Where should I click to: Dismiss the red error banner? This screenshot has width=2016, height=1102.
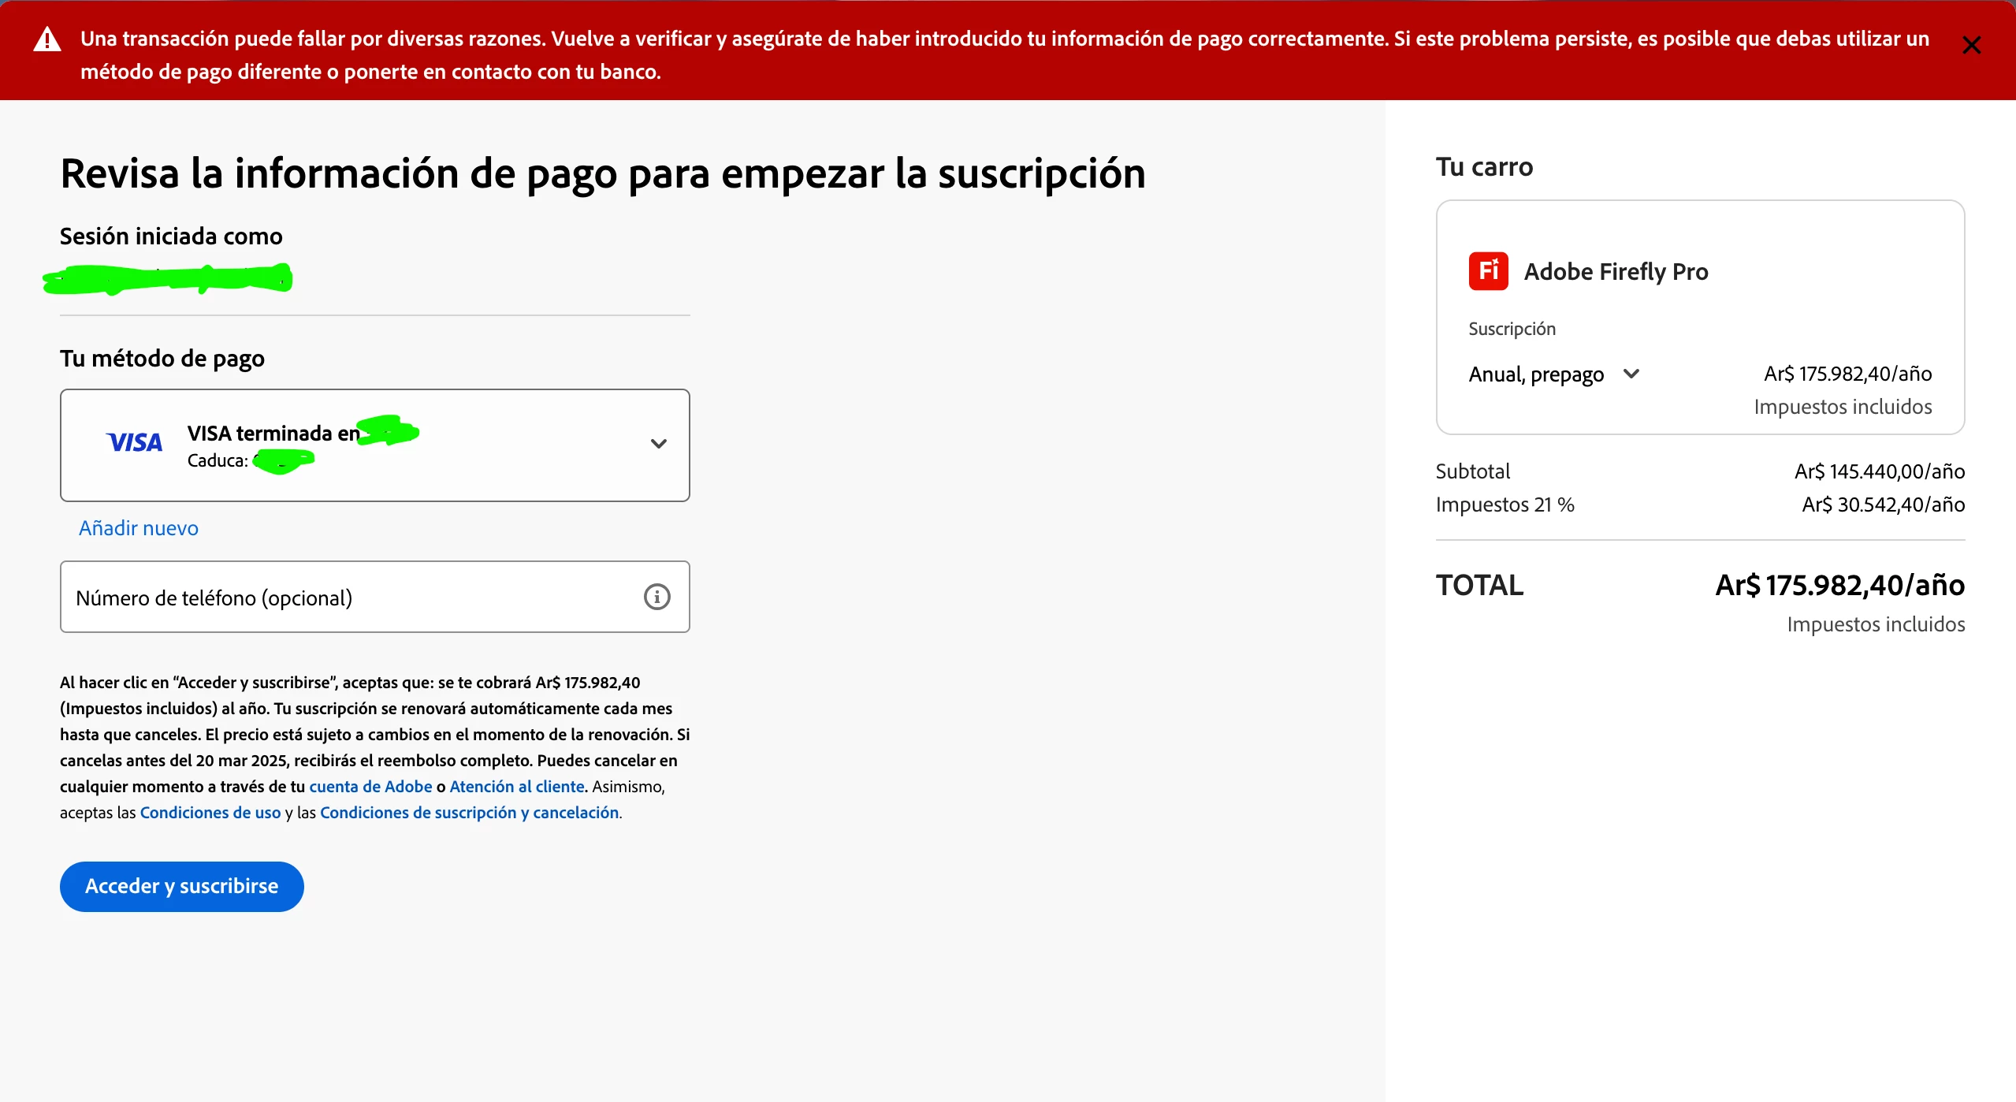(1971, 46)
